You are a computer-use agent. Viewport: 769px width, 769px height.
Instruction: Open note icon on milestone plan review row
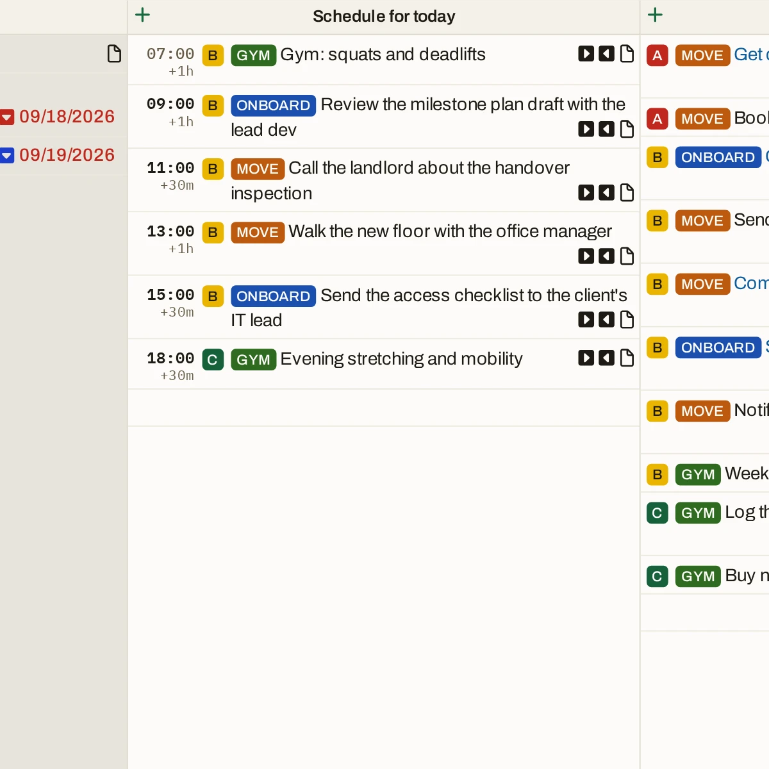[627, 129]
